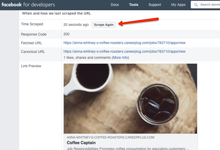
Task: Click the Time Scraped row label
Action: point(32,24)
